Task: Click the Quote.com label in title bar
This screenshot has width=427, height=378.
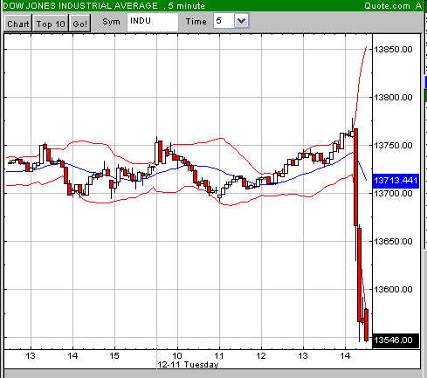Action: (387, 5)
